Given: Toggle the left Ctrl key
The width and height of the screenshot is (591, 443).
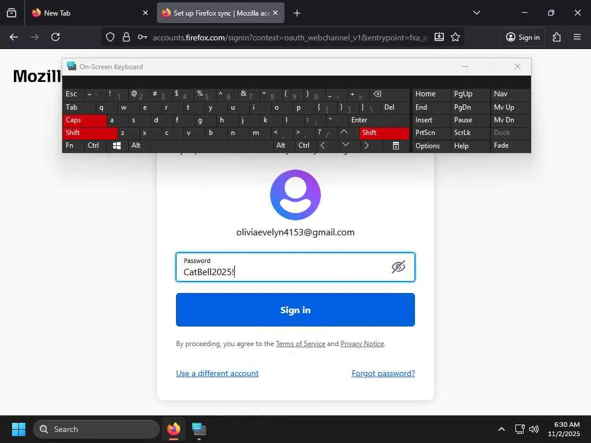Looking at the screenshot, I should (95, 145).
